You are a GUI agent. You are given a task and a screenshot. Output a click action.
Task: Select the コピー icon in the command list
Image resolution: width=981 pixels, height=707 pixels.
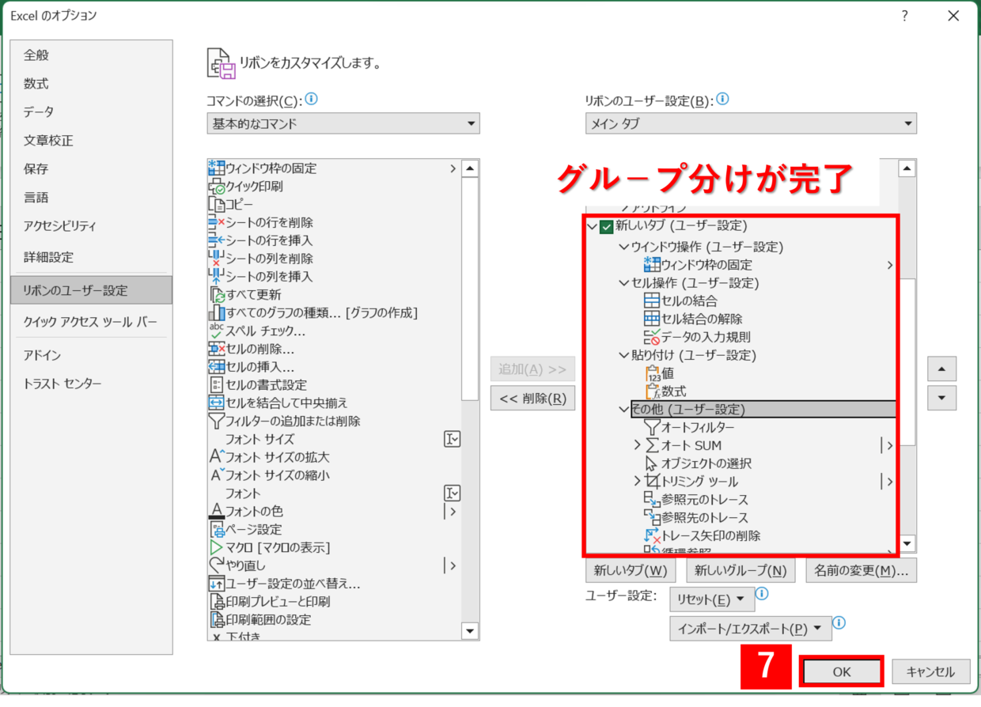pos(217,205)
